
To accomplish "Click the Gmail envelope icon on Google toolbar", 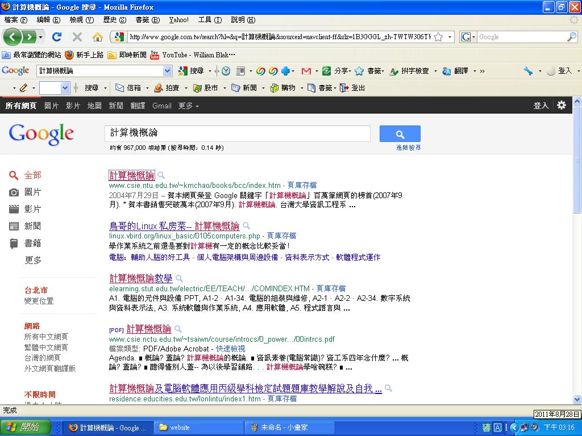I will tap(306, 71).
